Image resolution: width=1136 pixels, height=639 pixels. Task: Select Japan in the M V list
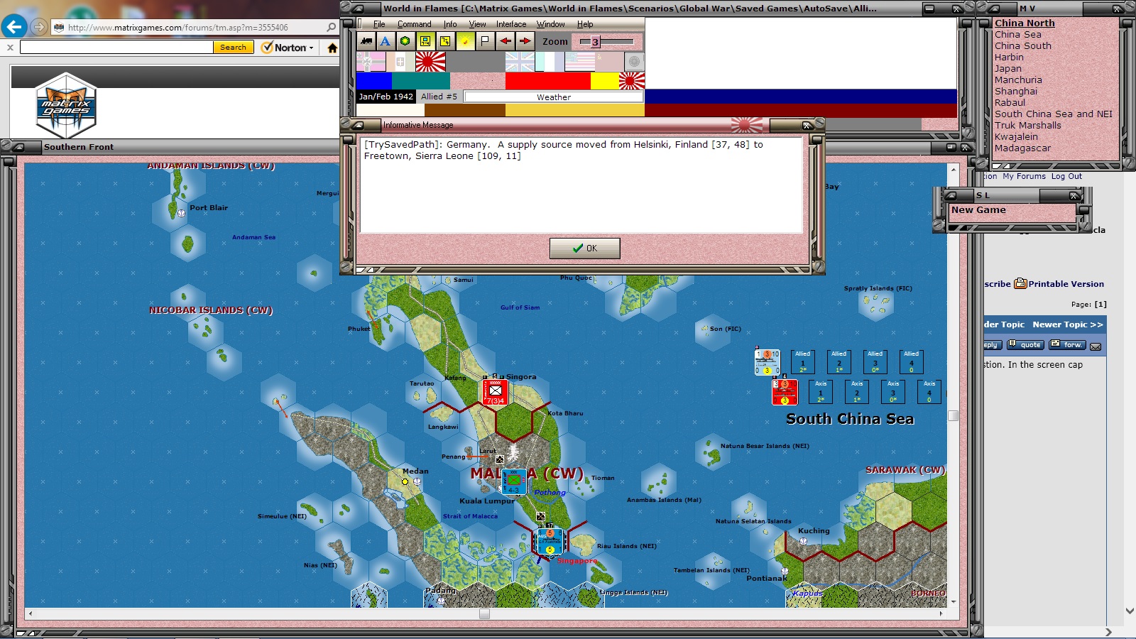[x=1008, y=69]
